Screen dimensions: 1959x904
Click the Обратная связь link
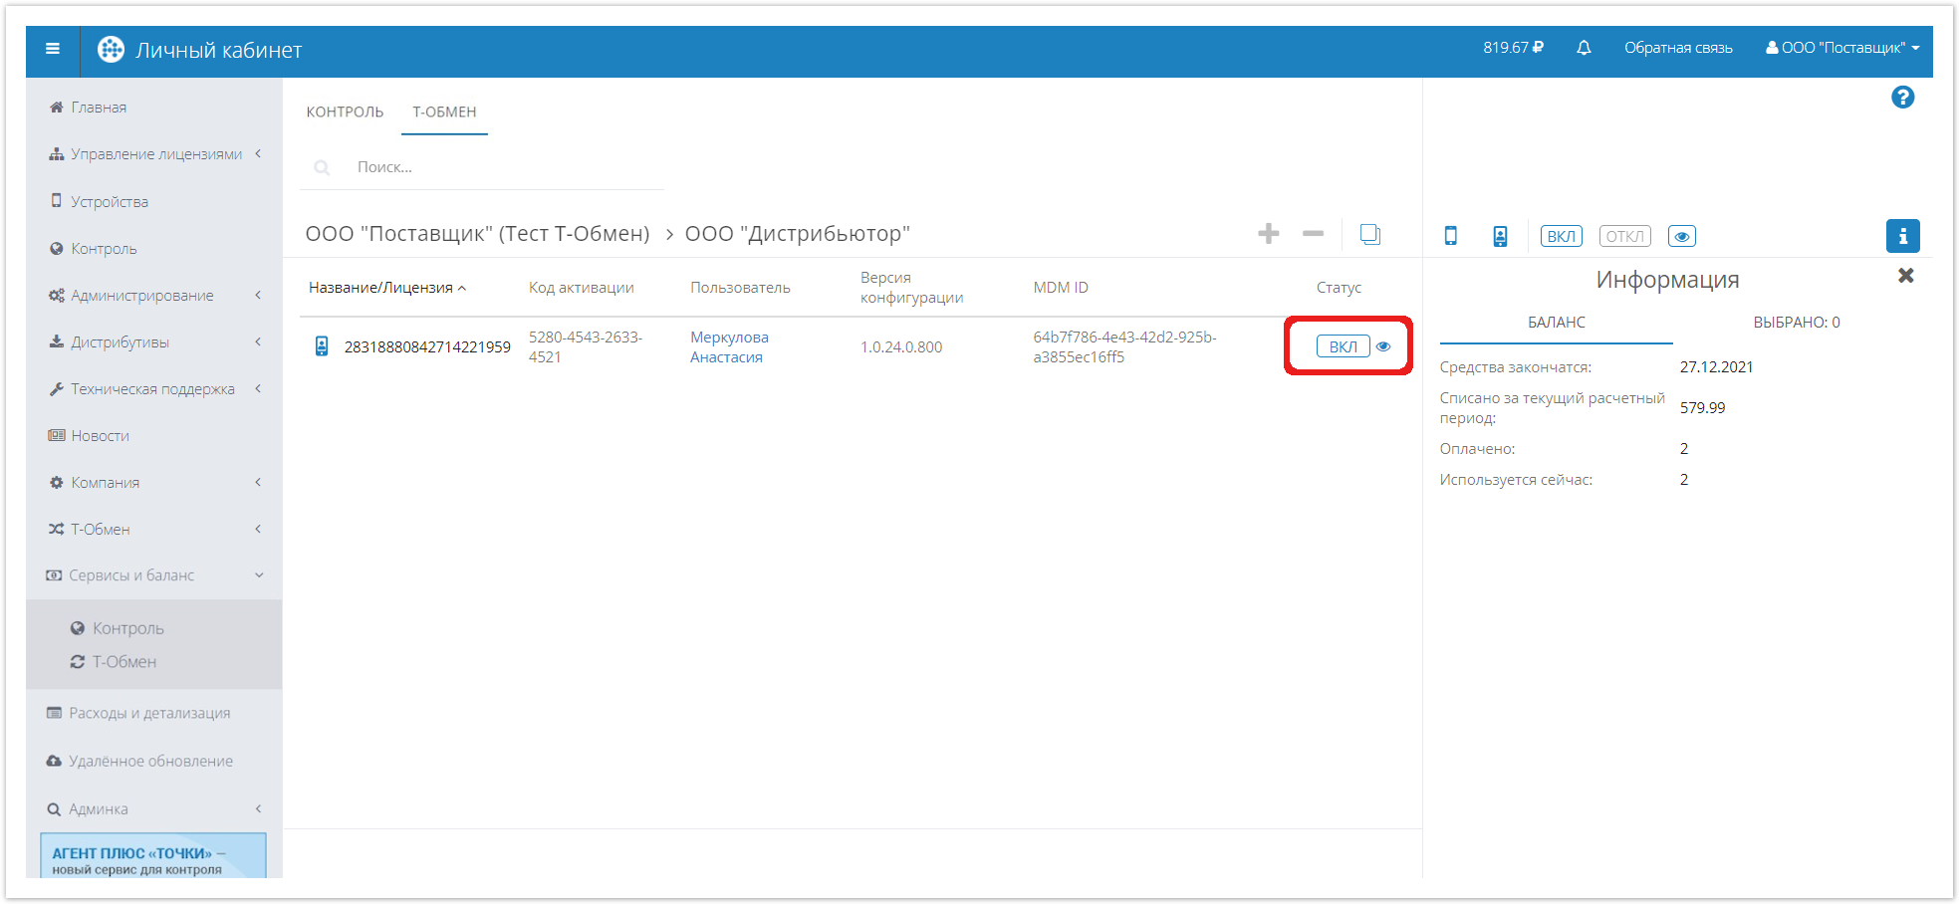1678,48
